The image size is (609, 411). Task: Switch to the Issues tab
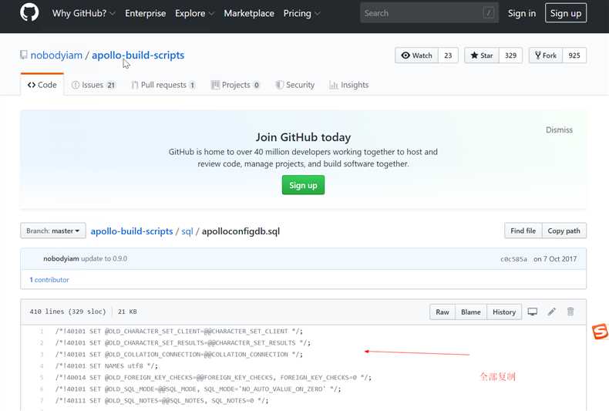click(93, 85)
